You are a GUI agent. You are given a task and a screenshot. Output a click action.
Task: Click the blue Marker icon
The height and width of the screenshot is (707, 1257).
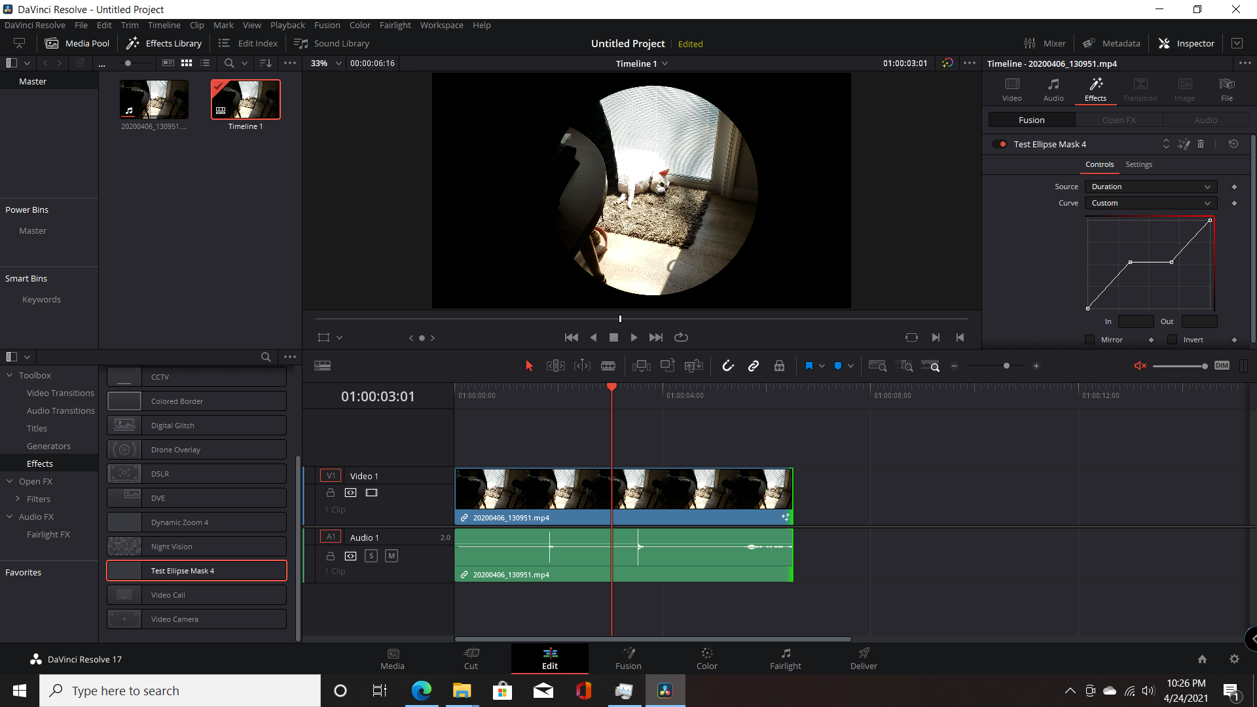click(x=838, y=366)
